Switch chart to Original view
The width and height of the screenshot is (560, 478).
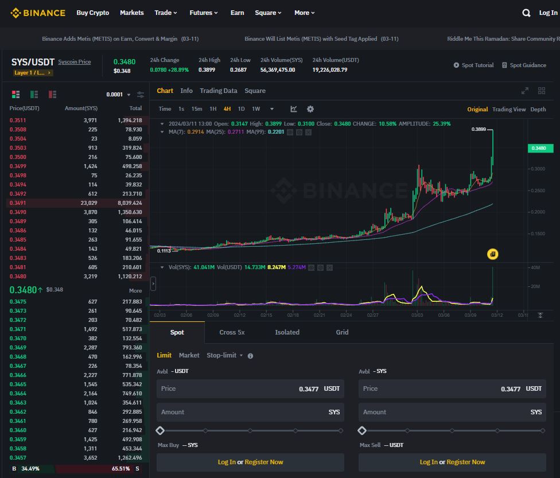click(x=477, y=110)
